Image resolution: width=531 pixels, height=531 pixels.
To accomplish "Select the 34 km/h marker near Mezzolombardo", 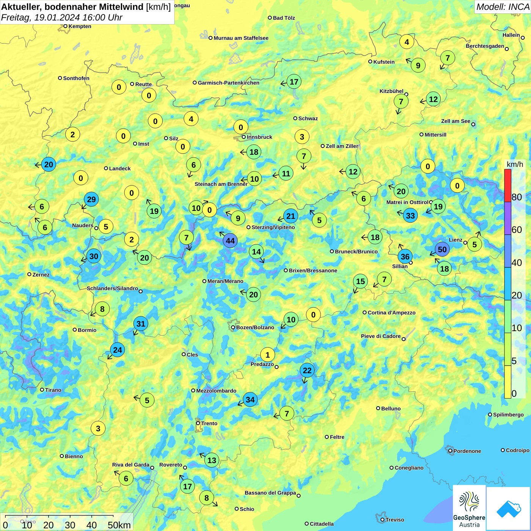I will [250, 399].
